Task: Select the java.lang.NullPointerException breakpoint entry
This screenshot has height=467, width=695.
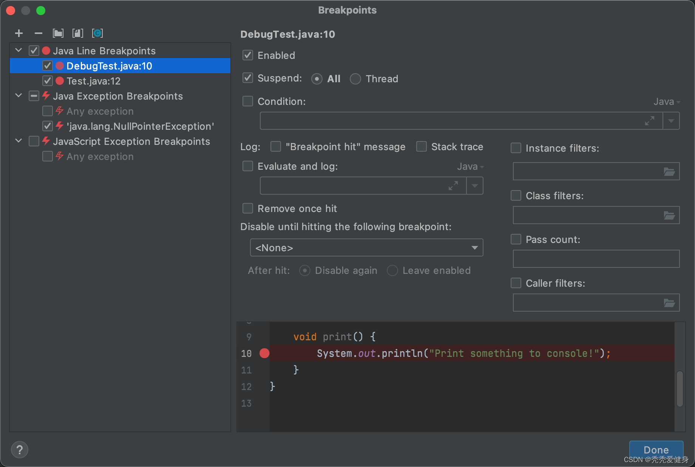Action: click(x=140, y=126)
